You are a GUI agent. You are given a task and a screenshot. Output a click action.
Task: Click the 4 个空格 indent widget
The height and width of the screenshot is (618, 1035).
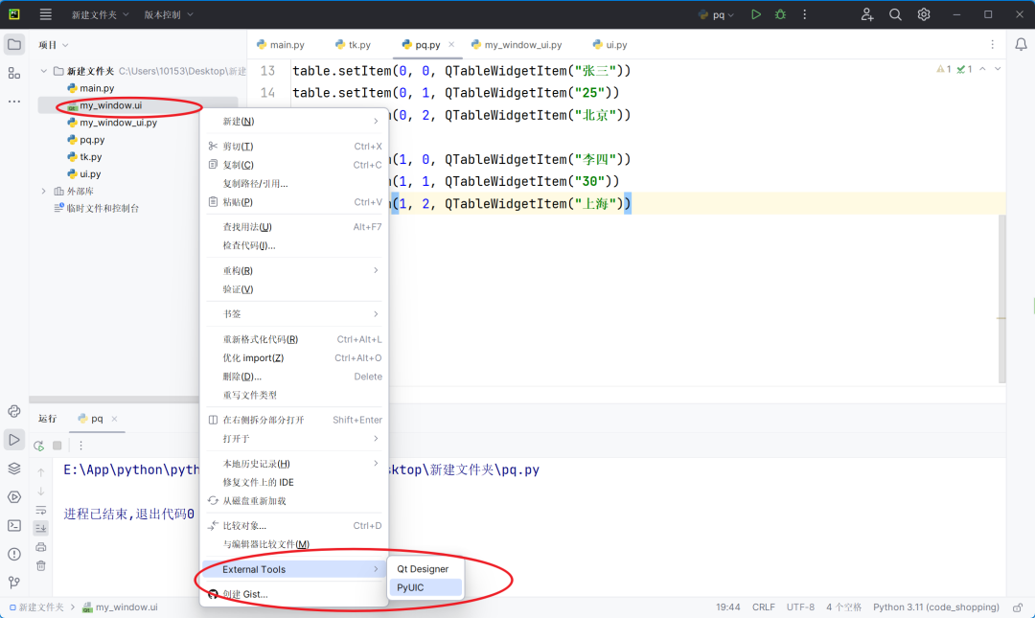point(844,607)
